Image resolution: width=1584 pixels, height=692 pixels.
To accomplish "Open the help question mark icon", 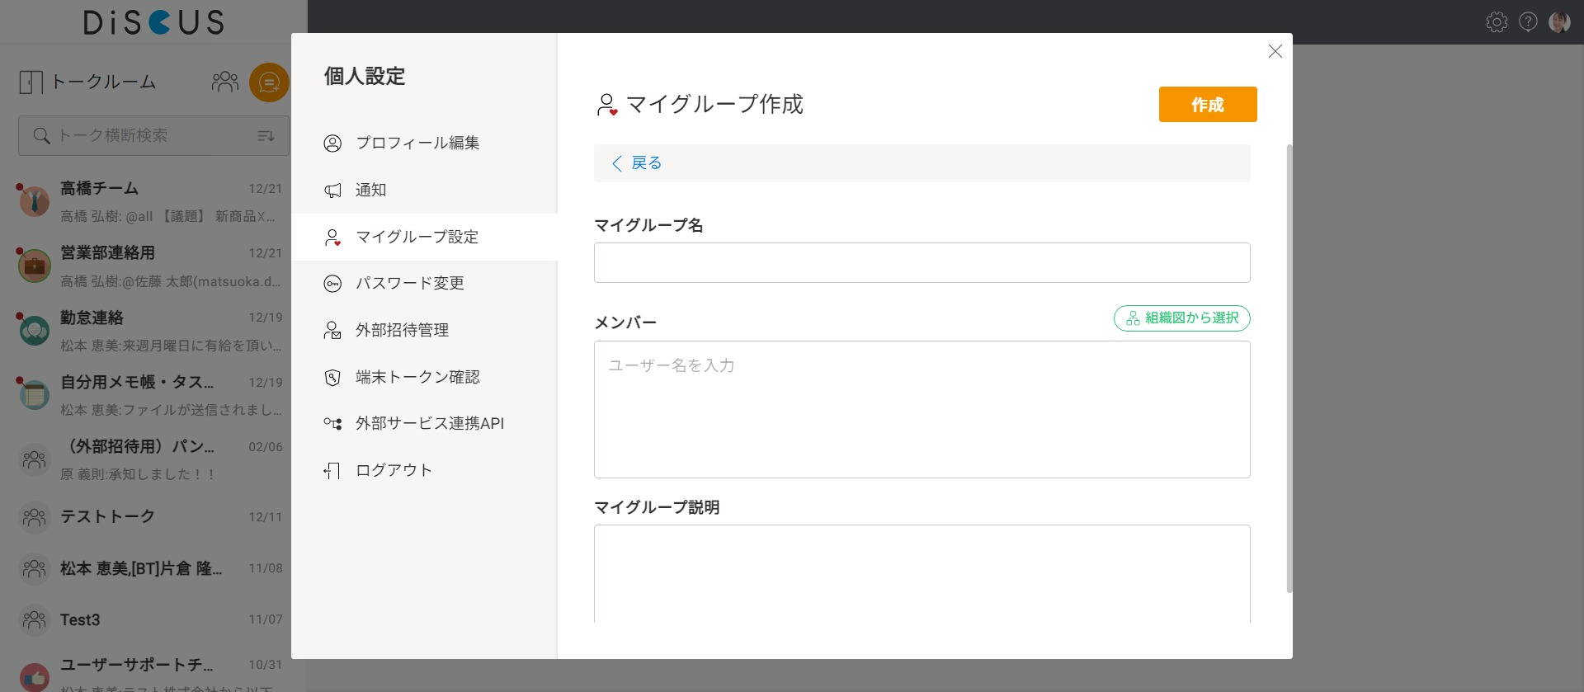I will click(x=1528, y=22).
